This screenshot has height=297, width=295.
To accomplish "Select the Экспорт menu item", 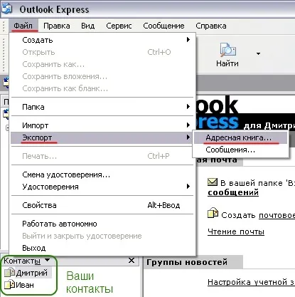I will [x=102, y=137].
